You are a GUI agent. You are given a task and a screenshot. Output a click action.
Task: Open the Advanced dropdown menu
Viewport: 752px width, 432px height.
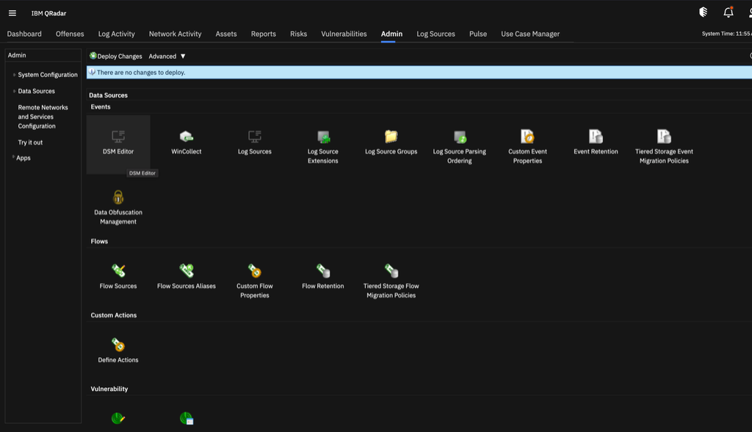[x=167, y=56]
